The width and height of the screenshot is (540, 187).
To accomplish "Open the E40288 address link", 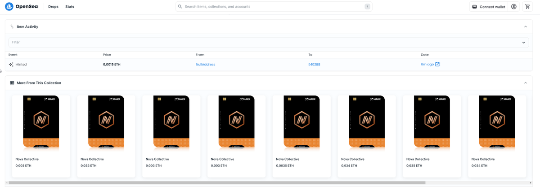I will point(314,65).
